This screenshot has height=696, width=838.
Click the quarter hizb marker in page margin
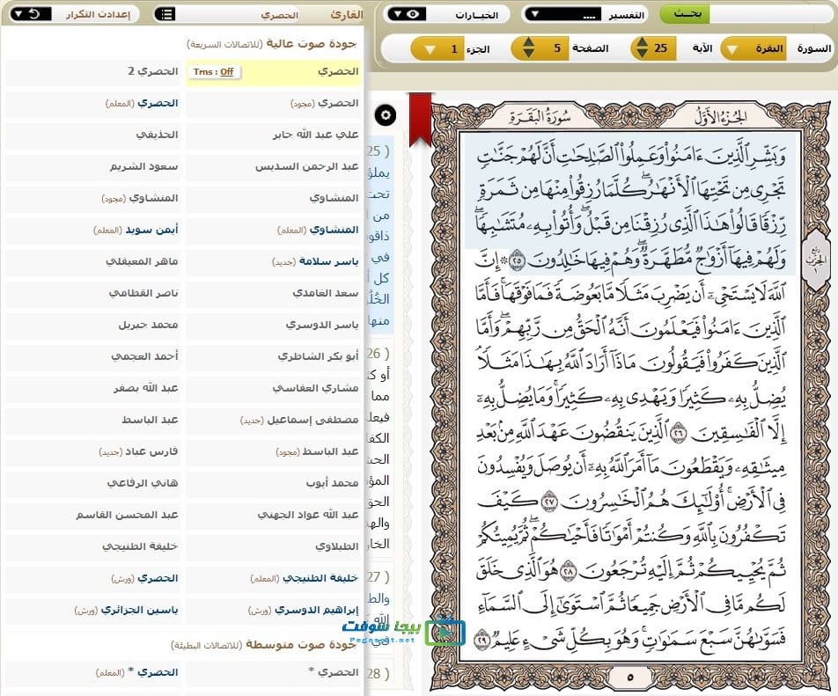coord(815,260)
